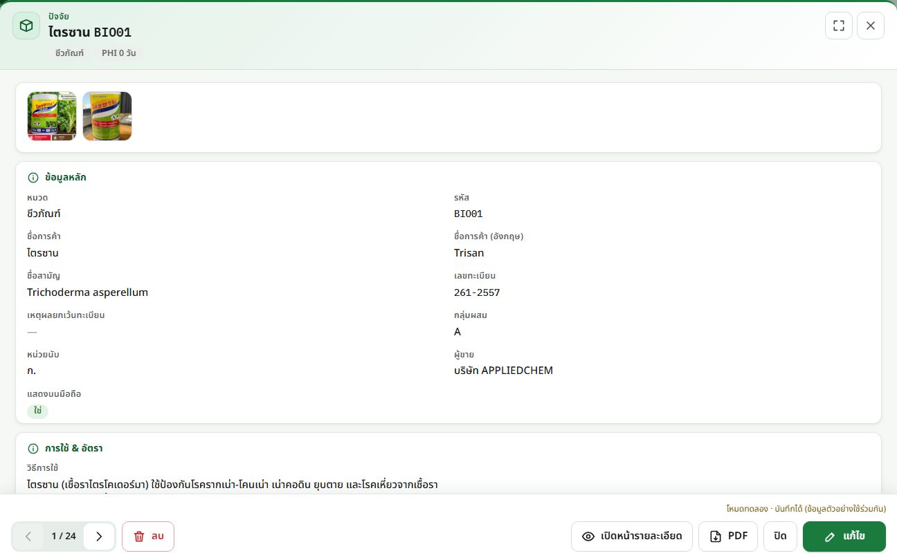Click the ชีวภัณฑ์ tag in the header
The height and width of the screenshot is (560, 897).
(x=69, y=53)
